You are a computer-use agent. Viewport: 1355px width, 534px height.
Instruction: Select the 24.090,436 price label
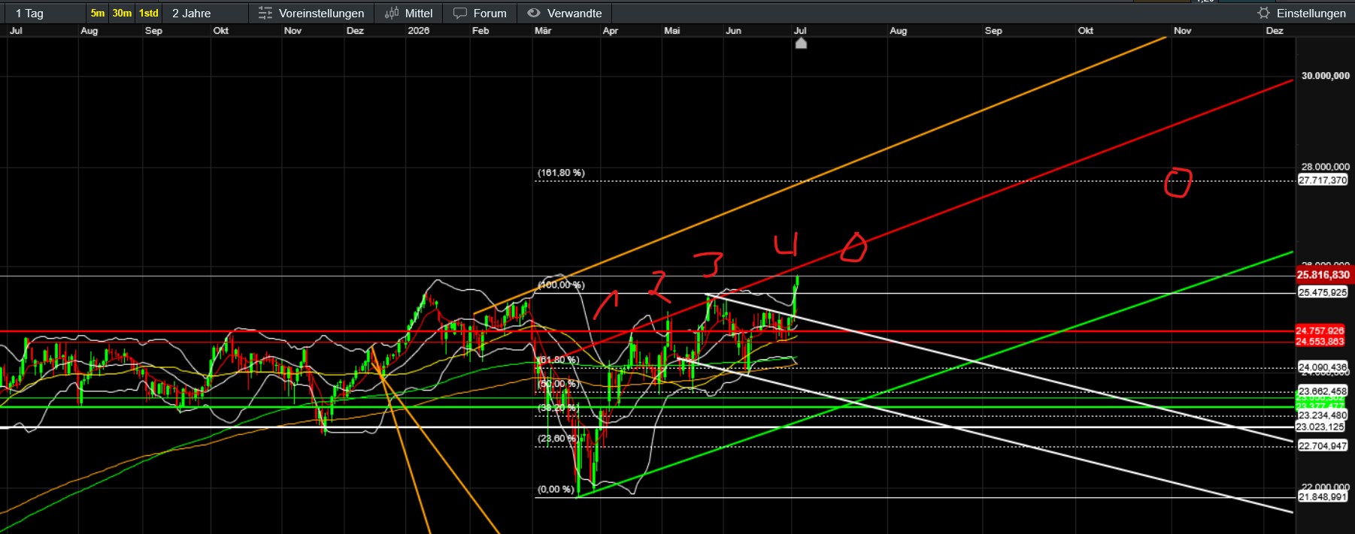(x=1323, y=367)
